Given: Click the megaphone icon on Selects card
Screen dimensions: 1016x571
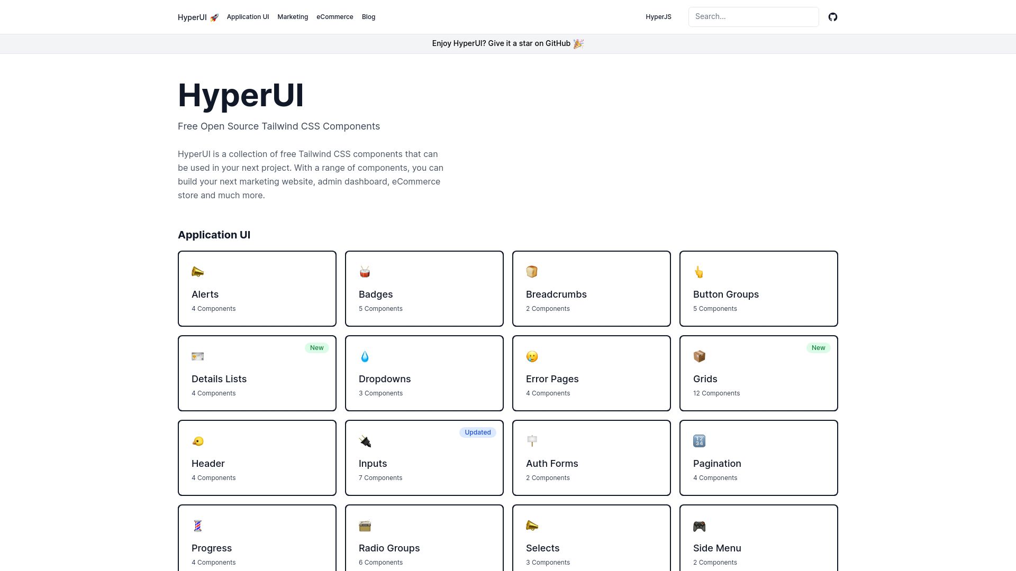Looking at the screenshot, I should click(532, 526).
